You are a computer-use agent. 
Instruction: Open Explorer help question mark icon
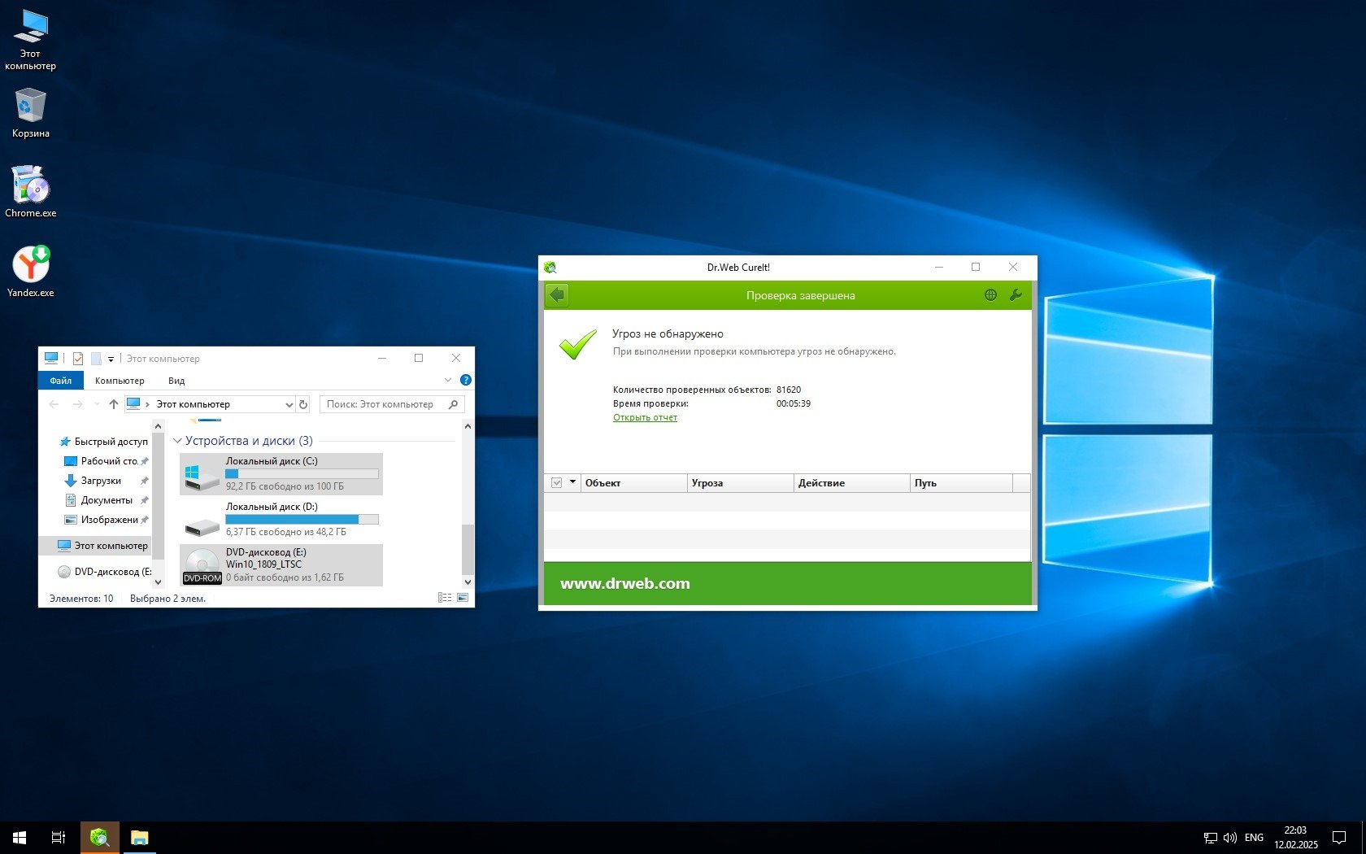pos(466,380)
